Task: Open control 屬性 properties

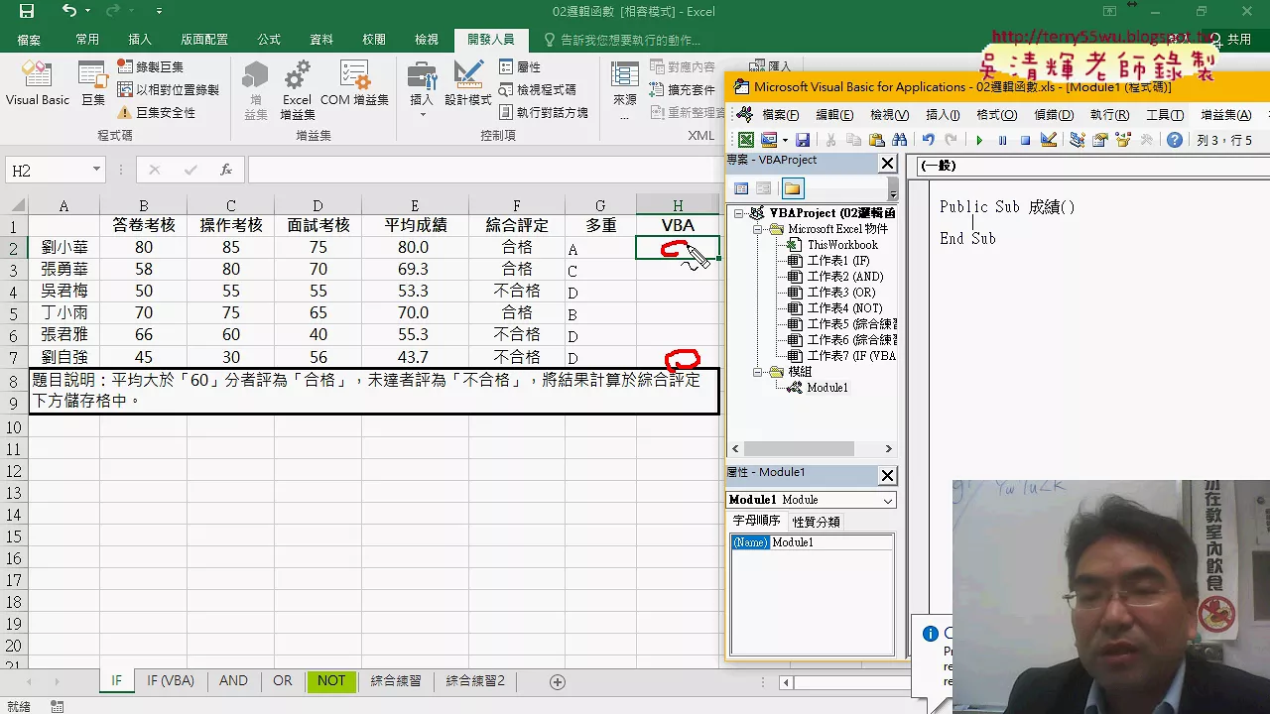Action: click(x=520, y=66)
